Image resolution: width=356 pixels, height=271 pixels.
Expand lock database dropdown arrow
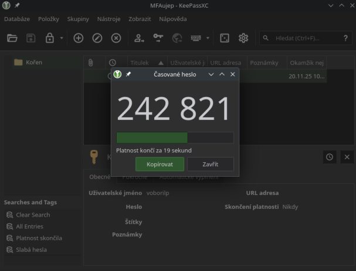point(62,38)
